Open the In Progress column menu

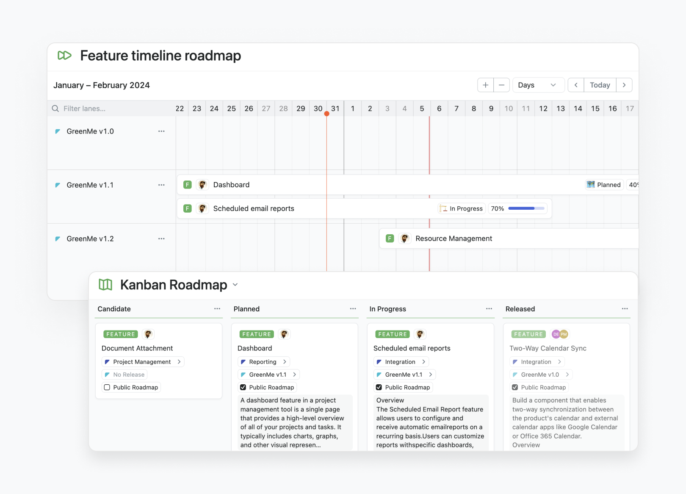tap(489, 309)
